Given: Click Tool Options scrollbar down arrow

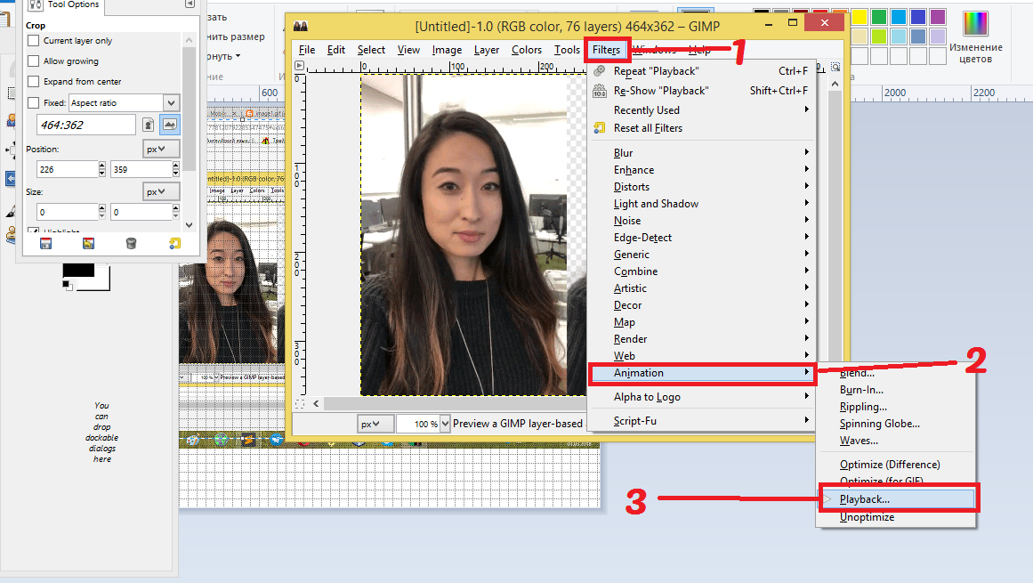Looking at the screenshot, I should (190, 224).
